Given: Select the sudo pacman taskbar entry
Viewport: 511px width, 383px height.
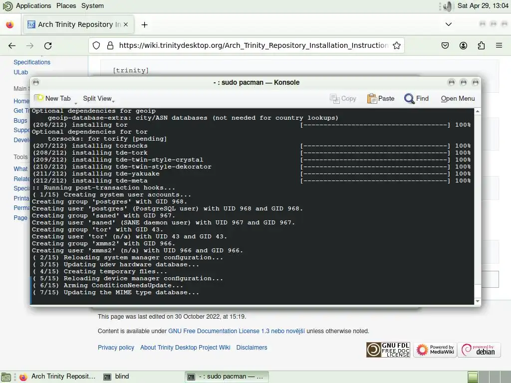Looking at the screenshot, I should point(227,377).
